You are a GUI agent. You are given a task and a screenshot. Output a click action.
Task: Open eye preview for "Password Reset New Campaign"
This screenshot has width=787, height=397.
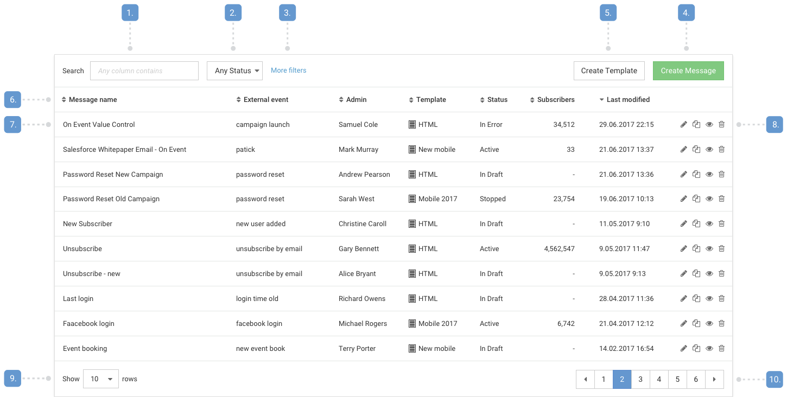(709, 174)
